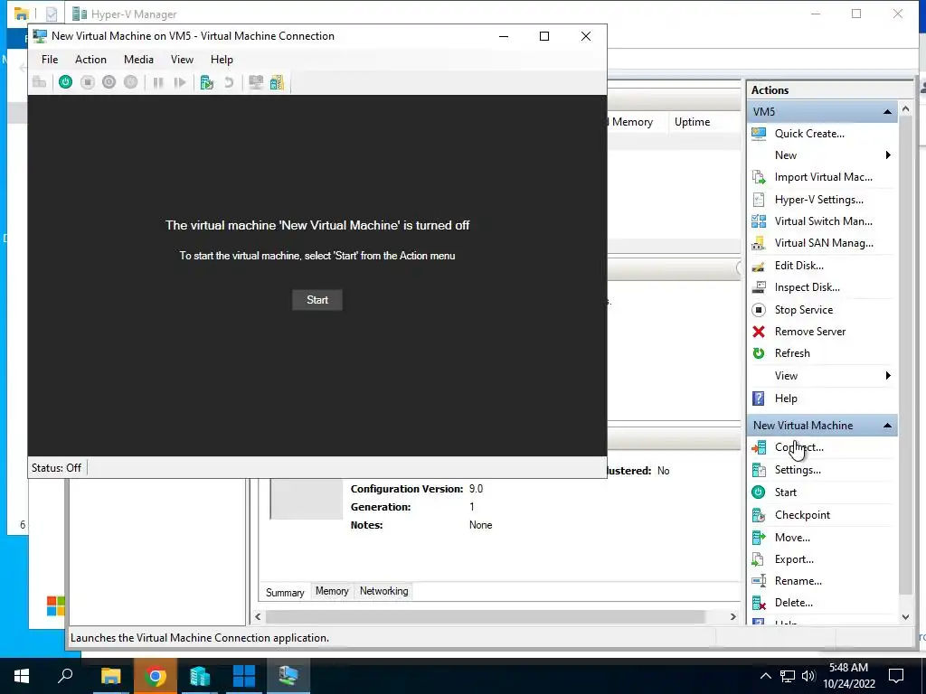Click the Pause toolbar icon
926x694 pixels.
157,82
